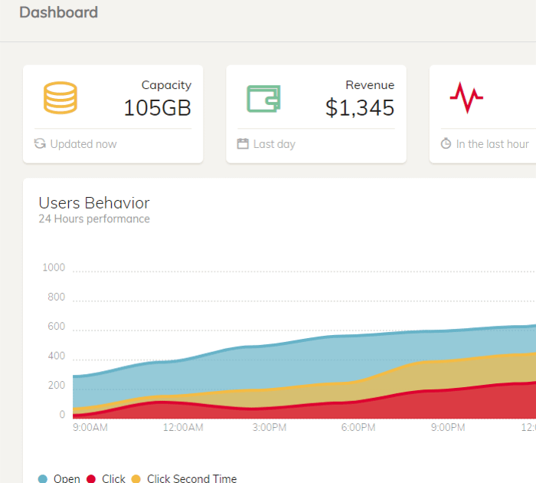Image resolution: width=536 pixels, height=483 pixels.
Task: Click the 12:00AM label on chart axis
Action: [x=183, y=427]
